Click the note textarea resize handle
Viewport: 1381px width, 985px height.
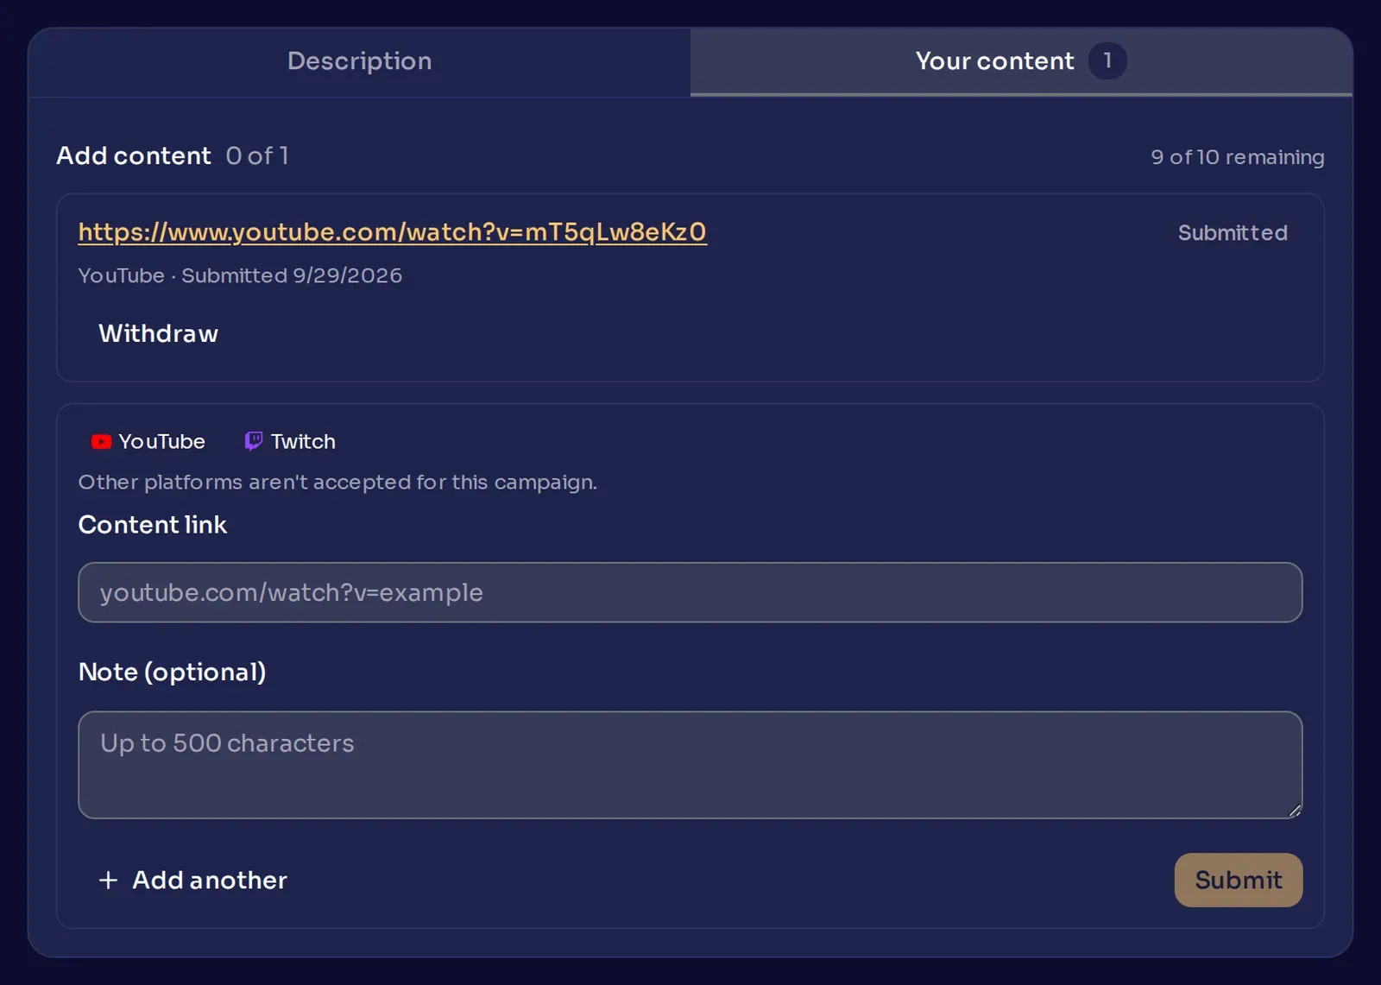[x=1295, y=811]
